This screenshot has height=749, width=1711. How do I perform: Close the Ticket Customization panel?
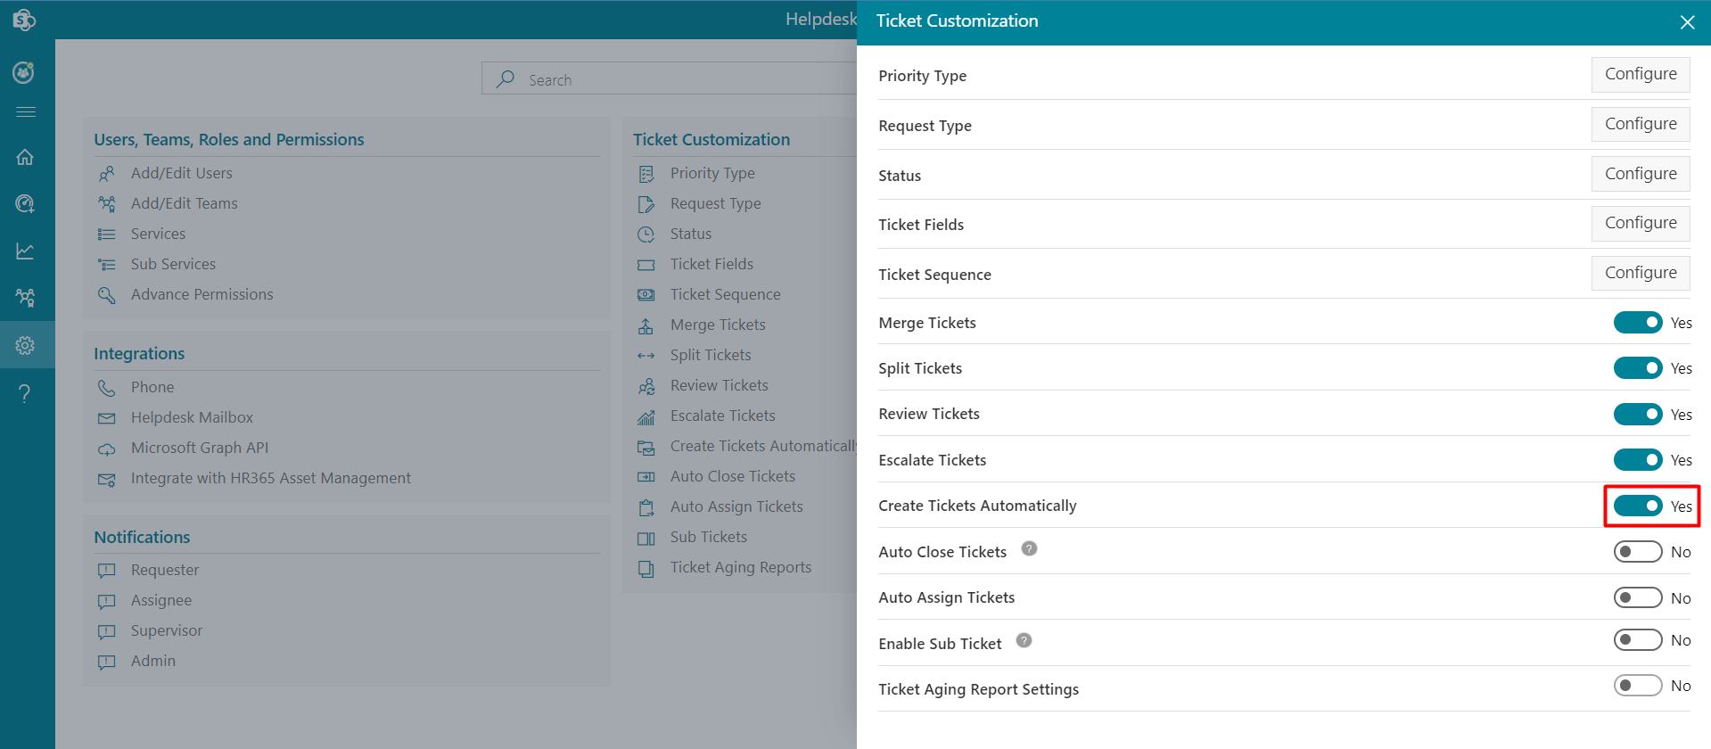pyautogui.click(x=1687, y=22)
